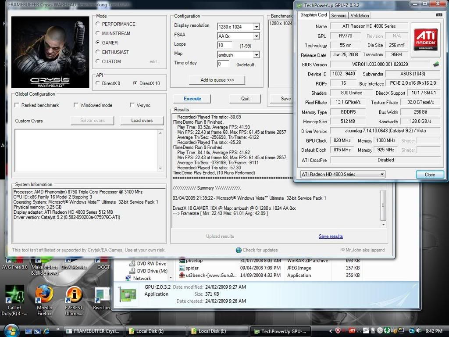
Task: Click the Save results link
Action: click(x=331, y=237)
